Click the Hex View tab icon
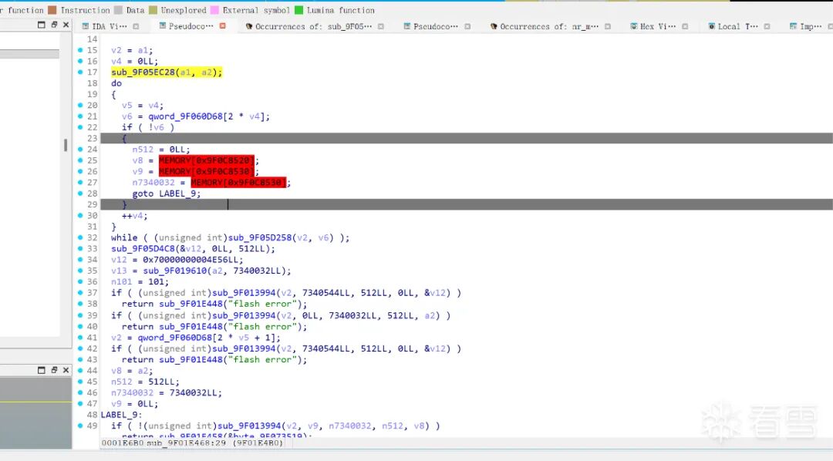Screen dimensions: 833x461 (634, 26)
